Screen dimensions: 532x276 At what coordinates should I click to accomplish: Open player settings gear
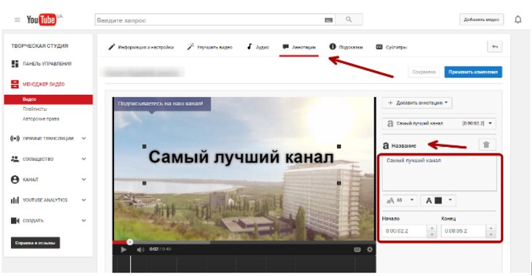click(370, 249)
